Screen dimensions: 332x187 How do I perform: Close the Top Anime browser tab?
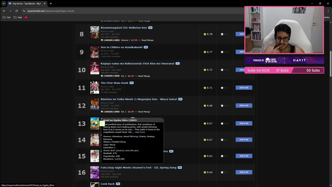click(45, 4)
